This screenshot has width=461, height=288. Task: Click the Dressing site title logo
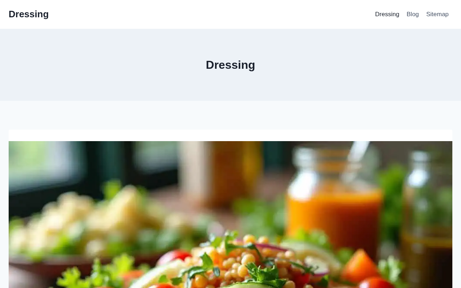point(28,14)
